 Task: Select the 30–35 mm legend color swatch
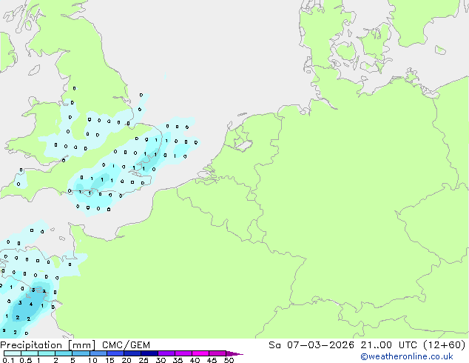(166, 353)
